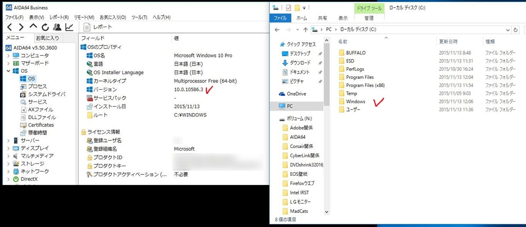Switch to the メニュー tab
The height and width of the screenshot is (227, 526).
(15, 38)
